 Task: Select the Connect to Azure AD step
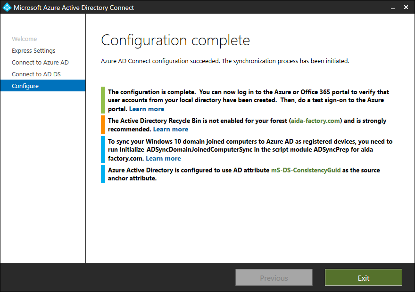pos(40,62)
